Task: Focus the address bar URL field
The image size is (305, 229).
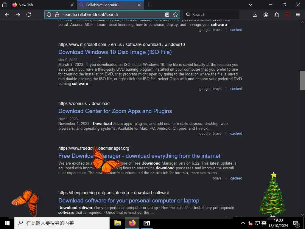Action: coord(112,15)
